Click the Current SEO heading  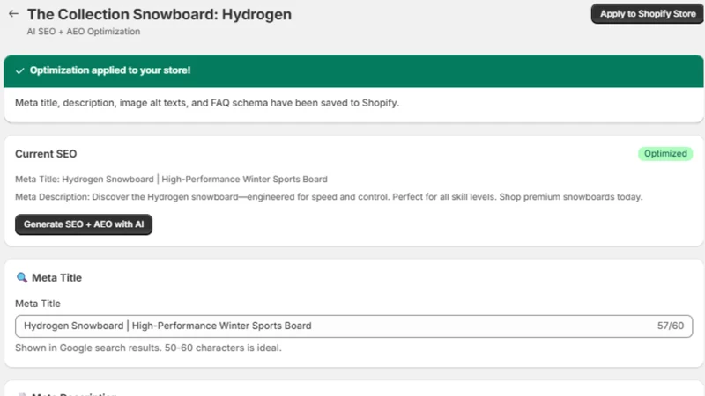coord(46,154)
